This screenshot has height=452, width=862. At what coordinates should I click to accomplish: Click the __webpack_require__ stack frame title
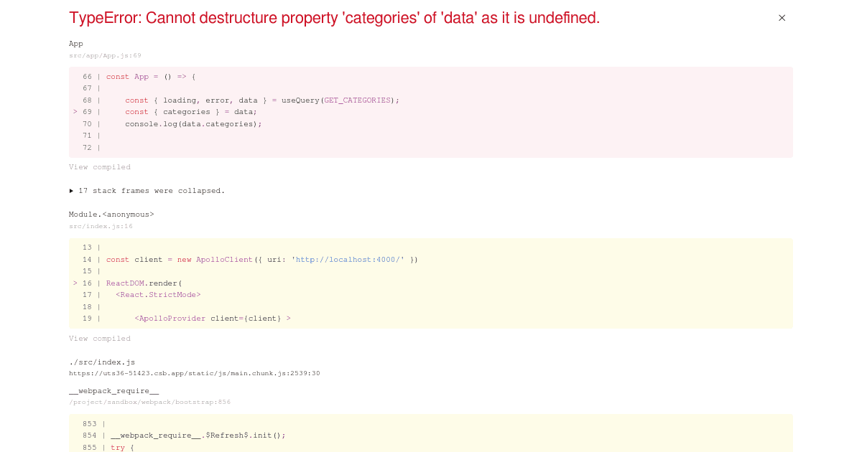coord(113,391)
